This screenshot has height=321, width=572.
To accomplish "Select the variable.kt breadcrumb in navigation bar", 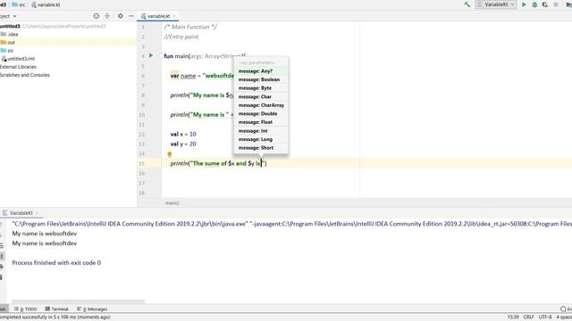I will click(46, 4).
